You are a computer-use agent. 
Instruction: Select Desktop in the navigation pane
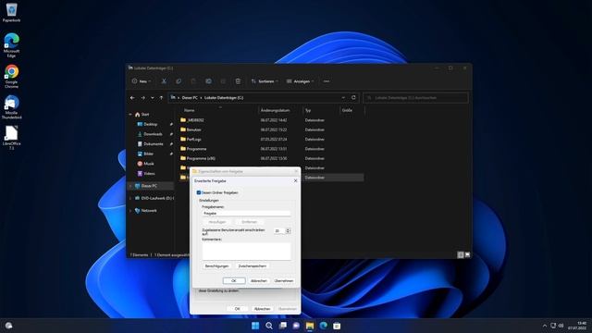click(150, 124)
